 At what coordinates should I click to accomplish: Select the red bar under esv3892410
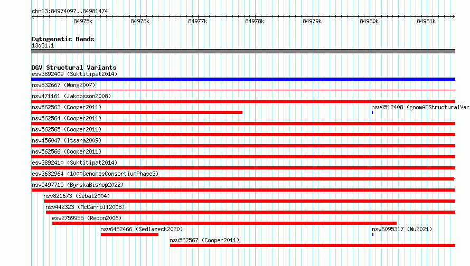pyautogui.click(x=243, y=168)
